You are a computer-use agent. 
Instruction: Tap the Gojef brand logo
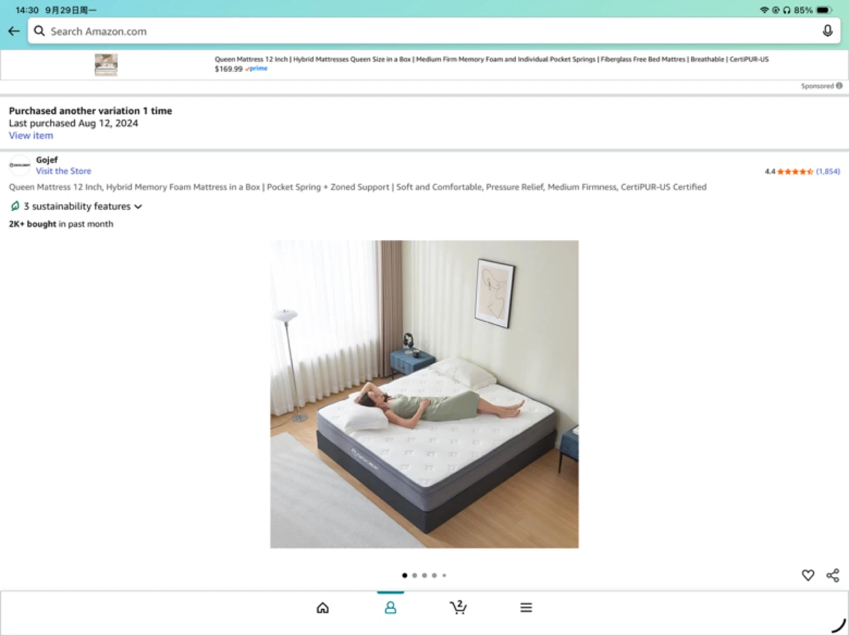coord(20,165)
